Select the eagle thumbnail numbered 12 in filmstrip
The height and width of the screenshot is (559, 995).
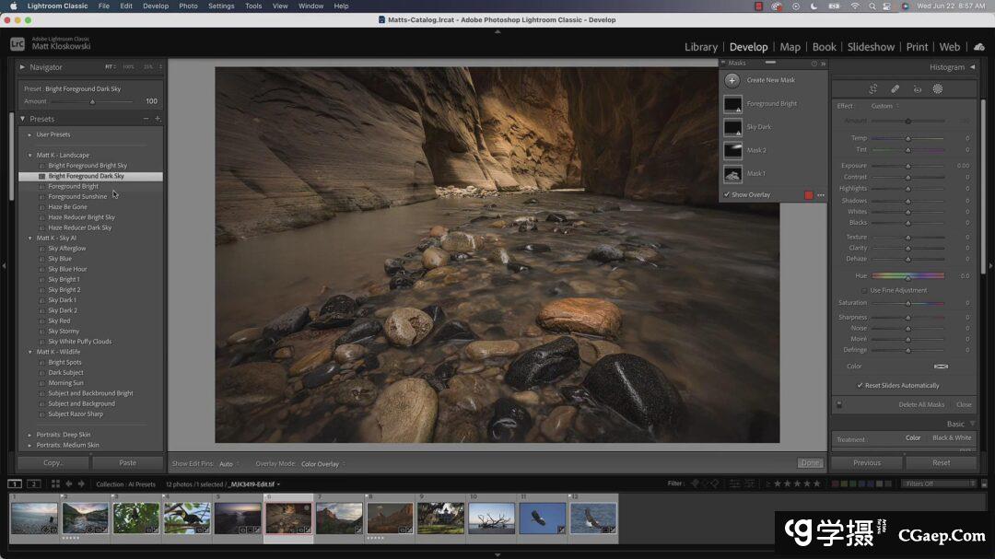pos(592,518)
